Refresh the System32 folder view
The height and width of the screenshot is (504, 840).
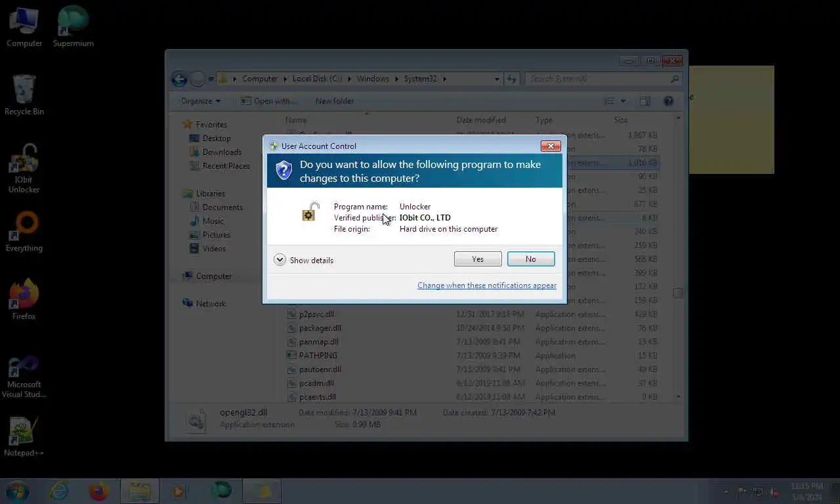[x=512, y=79]
